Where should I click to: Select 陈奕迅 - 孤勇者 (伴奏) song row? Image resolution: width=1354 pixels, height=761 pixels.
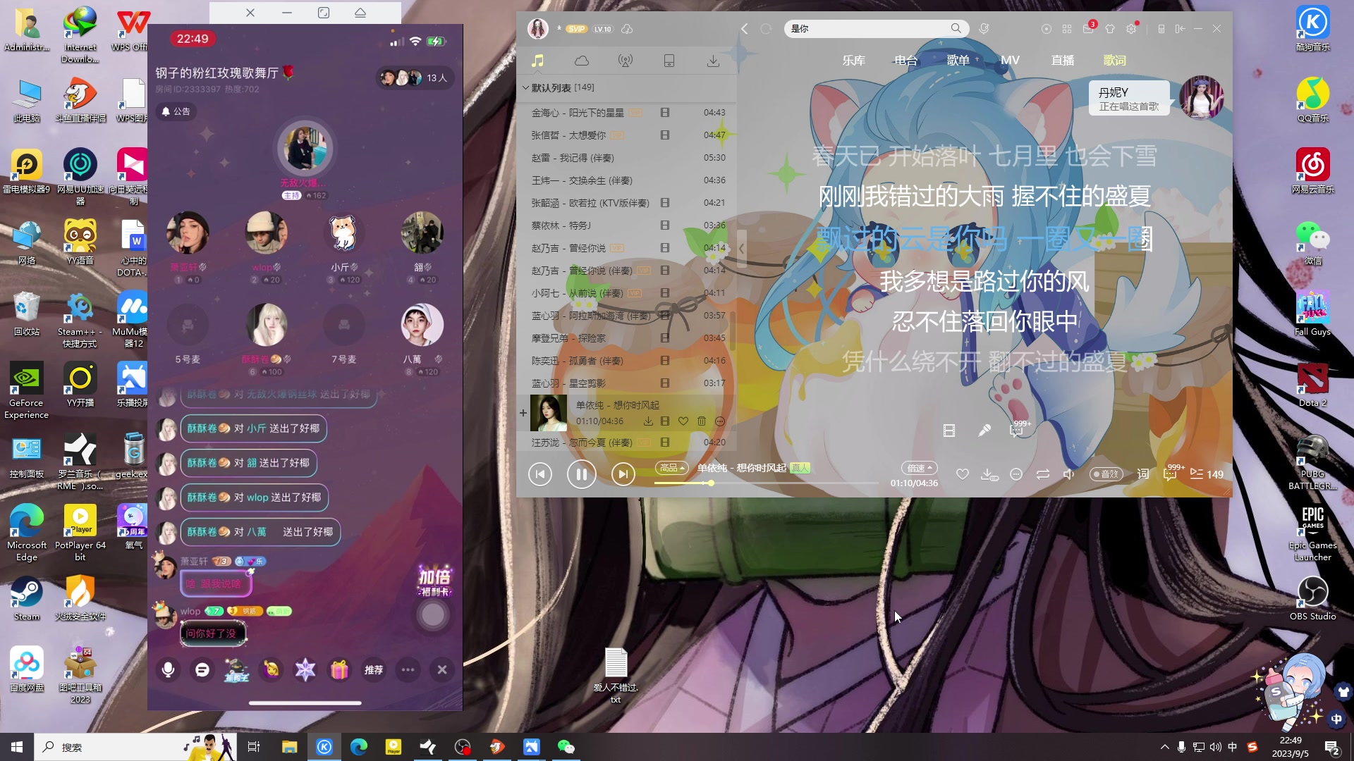click(626, 361)
